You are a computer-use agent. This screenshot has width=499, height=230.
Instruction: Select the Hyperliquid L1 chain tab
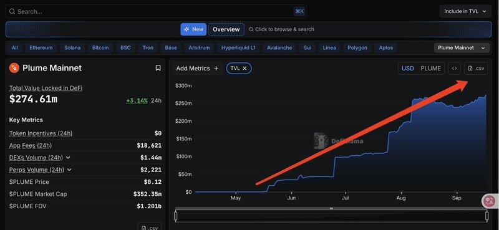238,48
